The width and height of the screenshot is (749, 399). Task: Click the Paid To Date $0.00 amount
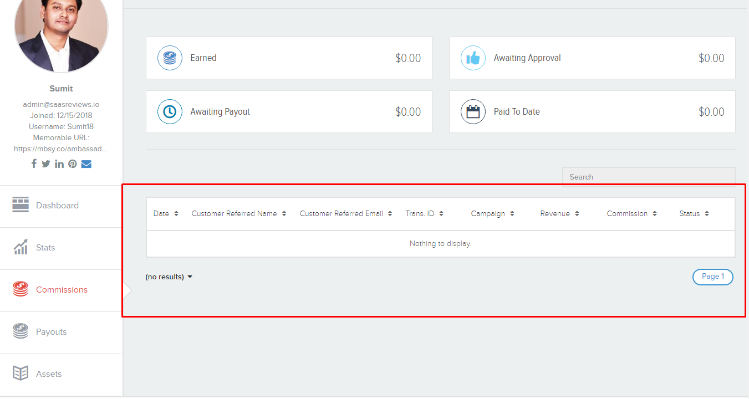(711, 111)
